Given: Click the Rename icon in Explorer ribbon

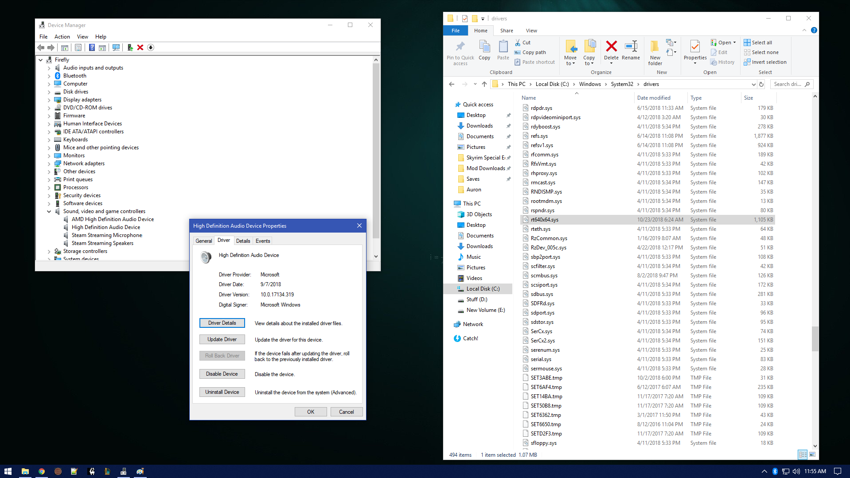Looking at the screenshot, I should (x=631, y=50).
